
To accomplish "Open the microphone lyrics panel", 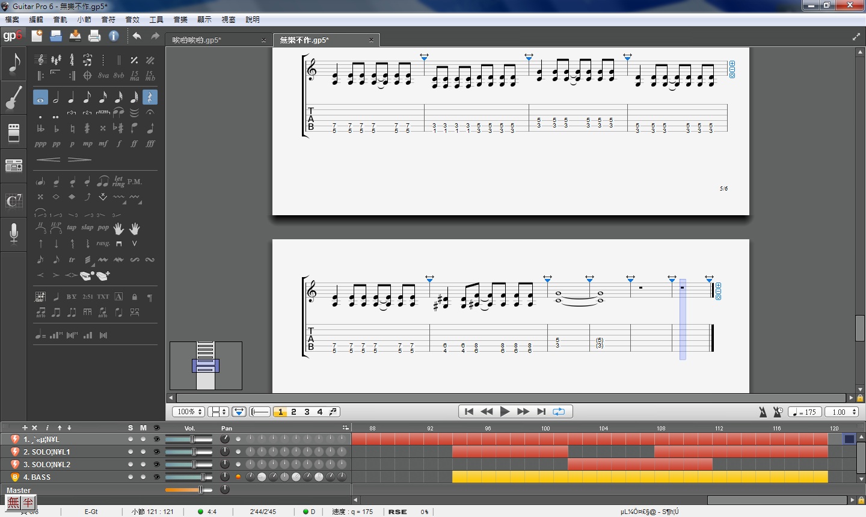I will click(x=14, y=233).
